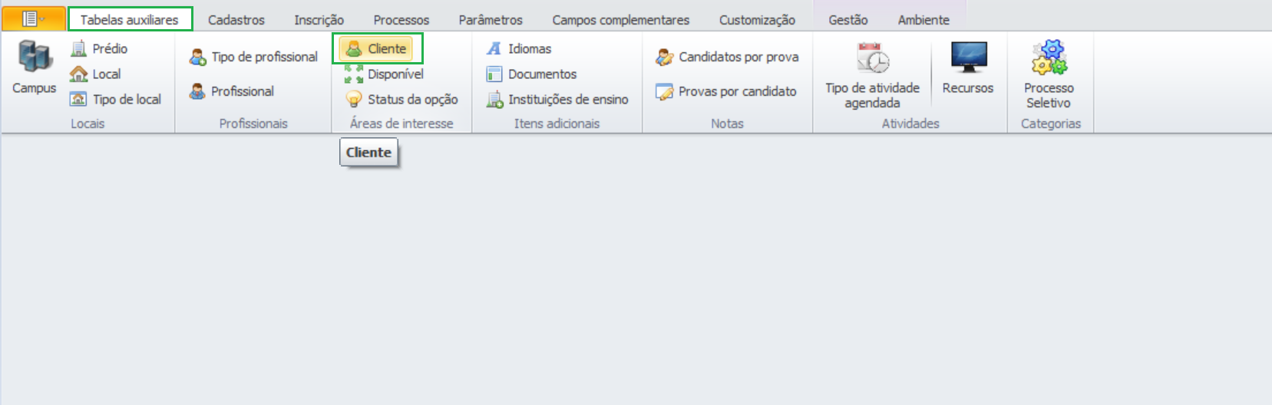The width and height of the screenshot is (1272, 405).
Task: Open the Documentos table
Action: pyautogui.click(x=543, y=74)
